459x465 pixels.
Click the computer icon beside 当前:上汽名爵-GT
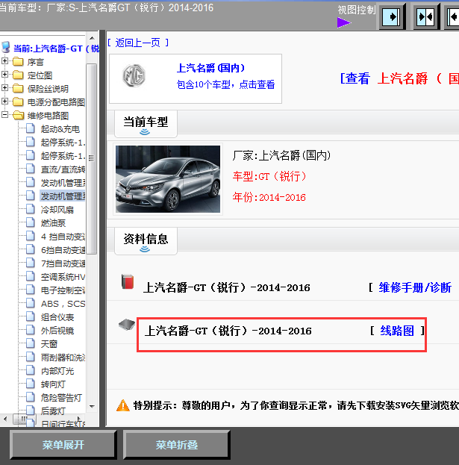[6, 48]
